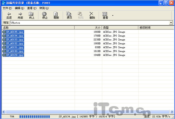This screenshot has width=175, height=119.
Task: Open the dropdown arrow beside 查看 view button
Action: tap(113, 16)
